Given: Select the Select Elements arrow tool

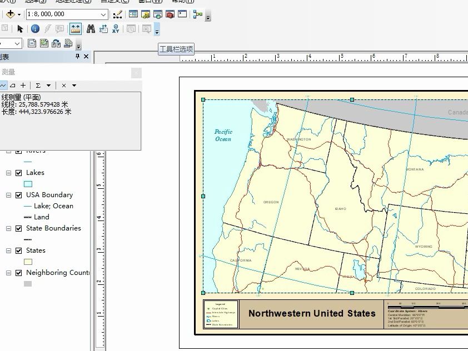Looking at the screenshot, I should [x=20, y=29].
